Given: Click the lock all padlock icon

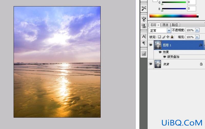Looking at the screenshot, I should point(172,37).
